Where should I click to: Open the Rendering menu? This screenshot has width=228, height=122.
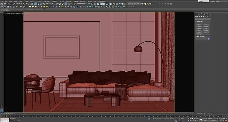55,1
